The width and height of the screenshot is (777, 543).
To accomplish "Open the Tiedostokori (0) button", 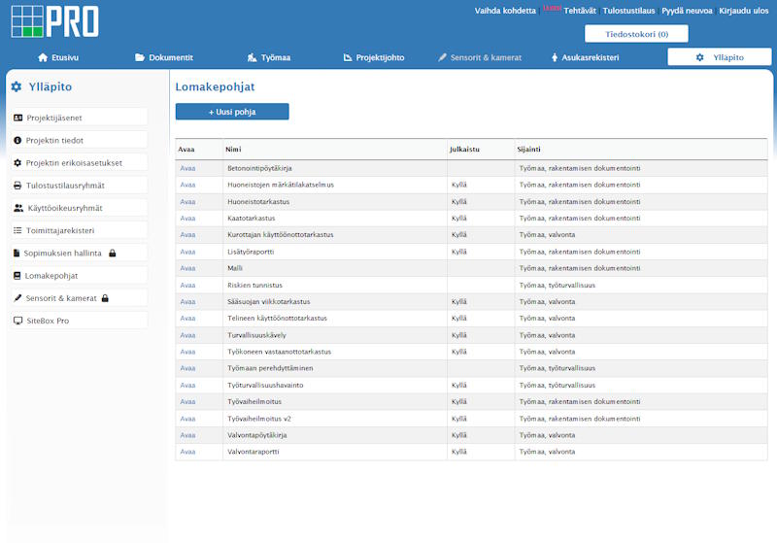I will (x=636, y=34).
